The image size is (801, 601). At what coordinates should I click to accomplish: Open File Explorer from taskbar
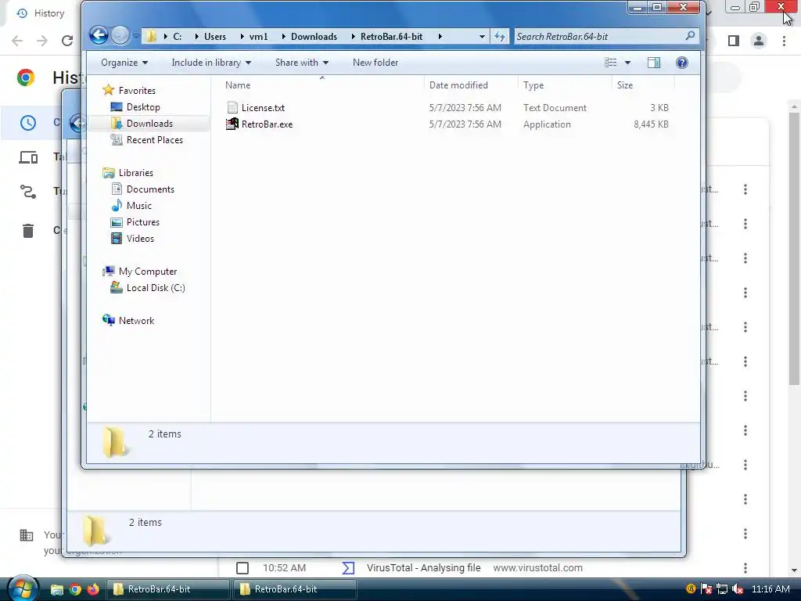point(56,589)
